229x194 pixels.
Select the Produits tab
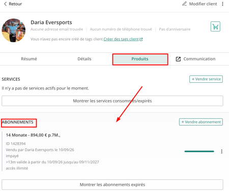(140, 59)
